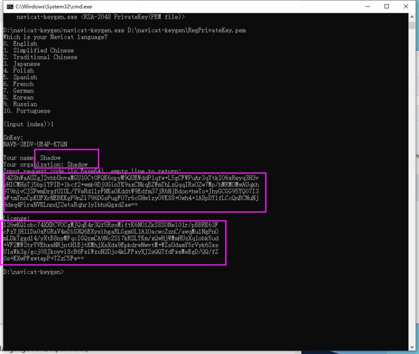This screenshot has width=419, height=354.
Task: Maximize the cmd.exe window
Action: click(x=386, y=6)
